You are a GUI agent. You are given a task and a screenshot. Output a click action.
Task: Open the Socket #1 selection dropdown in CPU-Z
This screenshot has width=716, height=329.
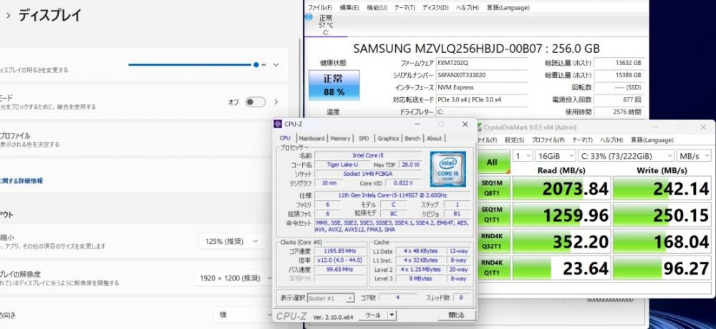[331, 298]
